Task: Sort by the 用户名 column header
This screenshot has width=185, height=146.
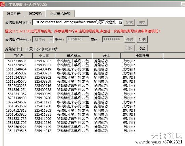Action: [x=18, y=56]
